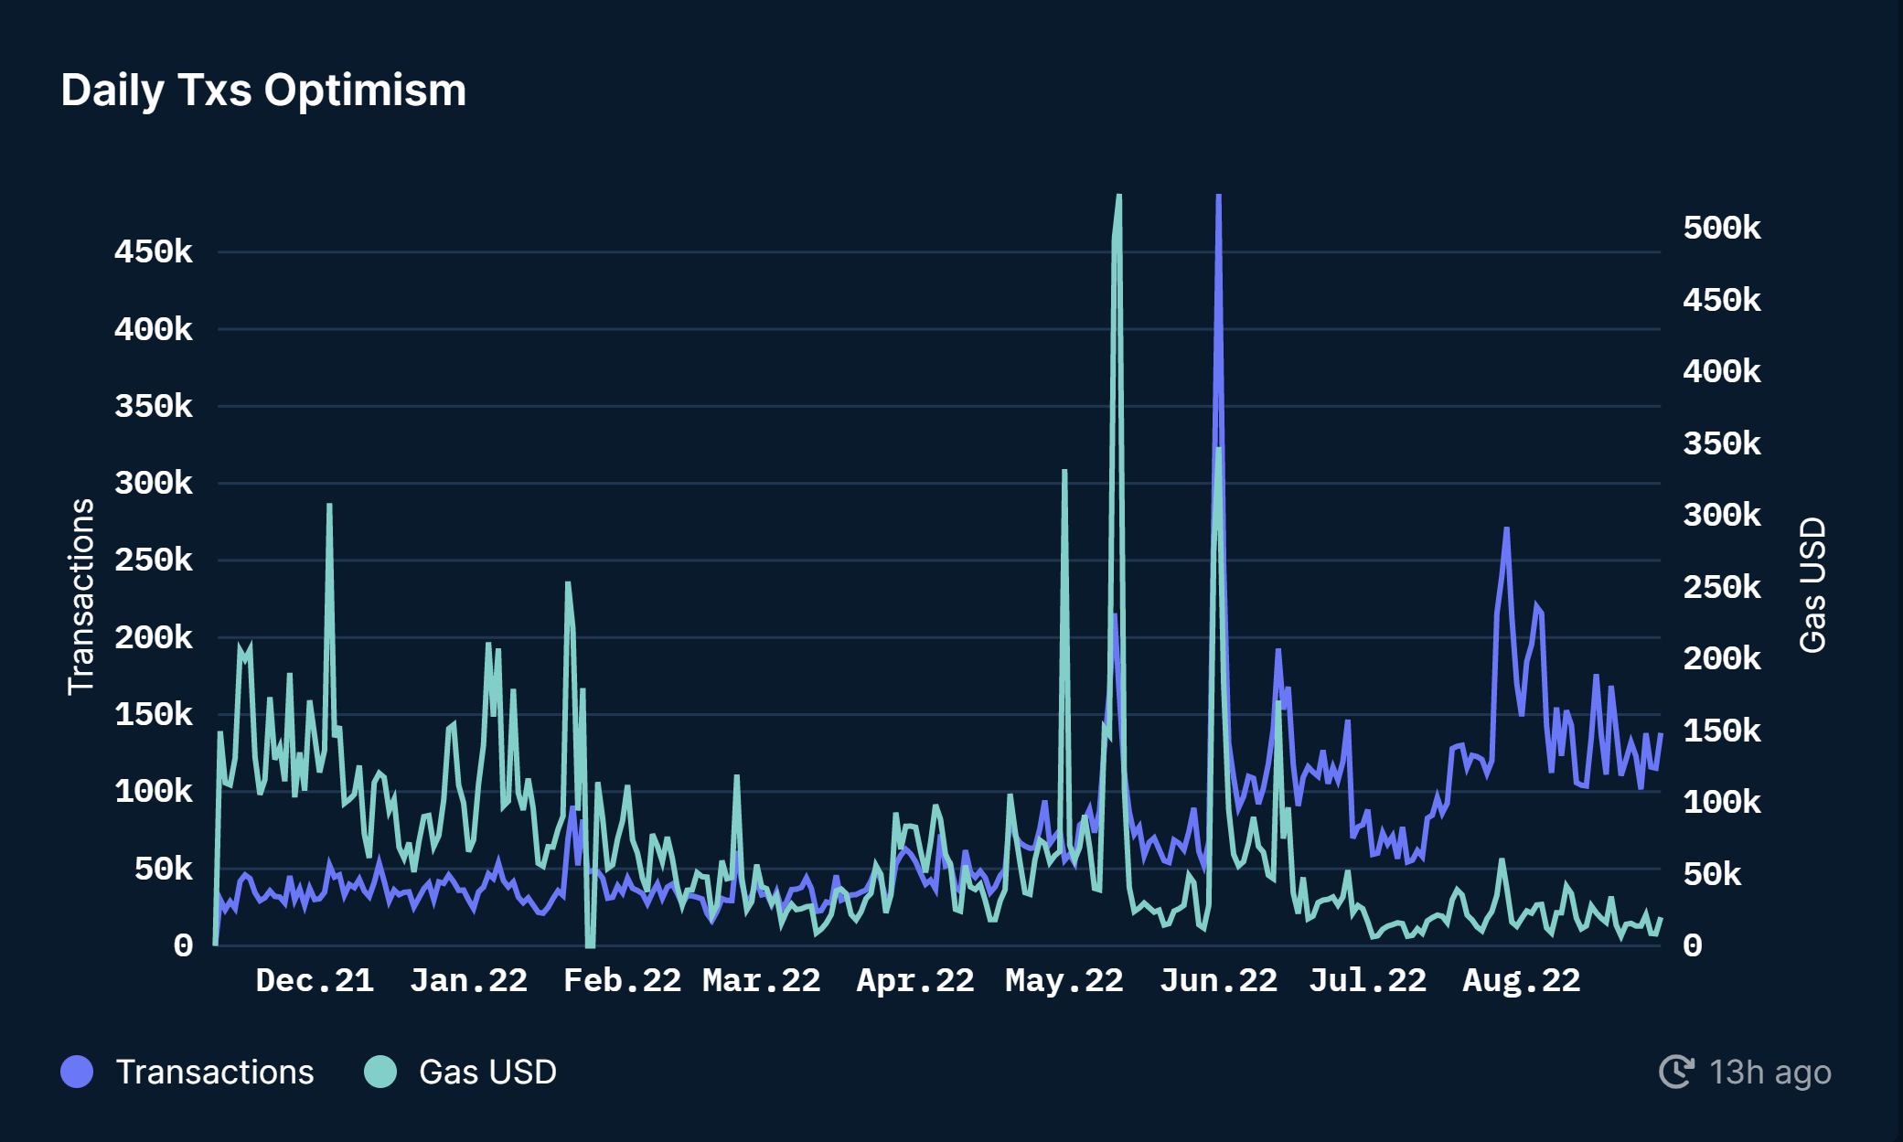
Task: Click the vertical 'Gas USD' axis title
Action: (x=1812, y=585)
